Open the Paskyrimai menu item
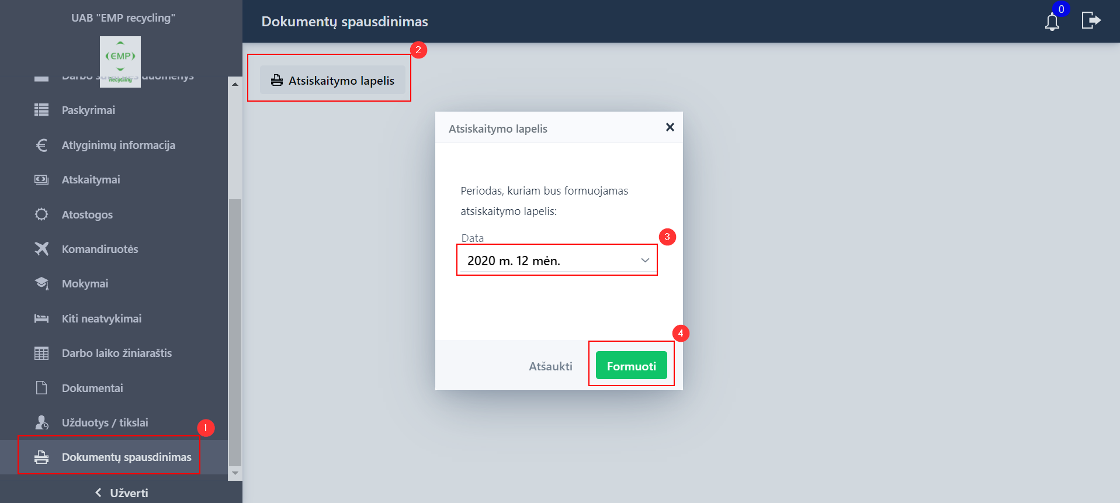Viewport: 1120px width, 503px height. tap(88, 110)
